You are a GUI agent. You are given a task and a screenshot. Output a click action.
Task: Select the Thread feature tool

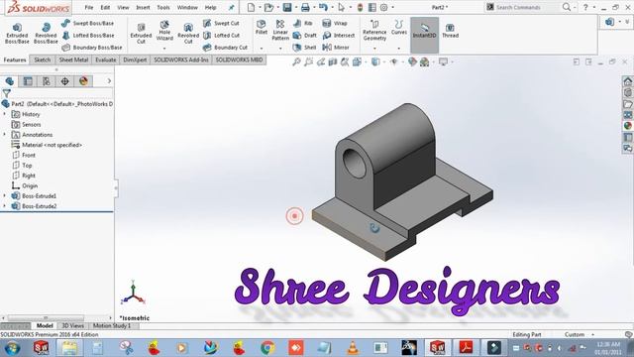tap(450, 31)
